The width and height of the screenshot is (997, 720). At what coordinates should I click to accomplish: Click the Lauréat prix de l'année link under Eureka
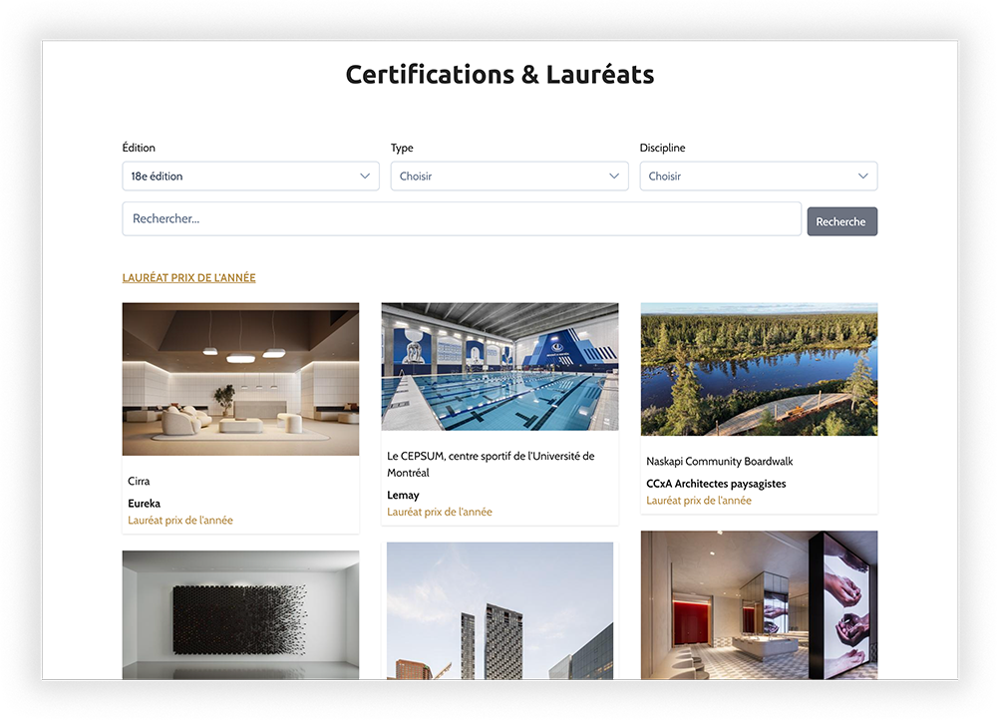(x=179, y=520)
